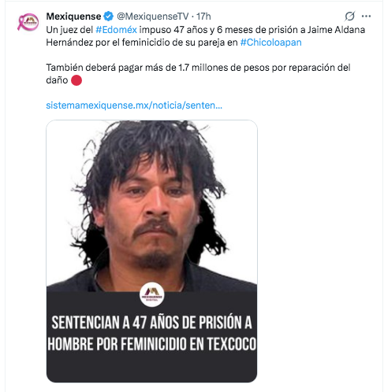This screenshot has height=392, width=384.
Task: Follow the #Chicoloapan hashtag
Action: [270, 43]
